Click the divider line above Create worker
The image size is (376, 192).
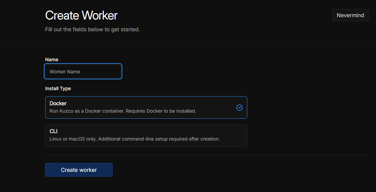(x=207, y=155)
